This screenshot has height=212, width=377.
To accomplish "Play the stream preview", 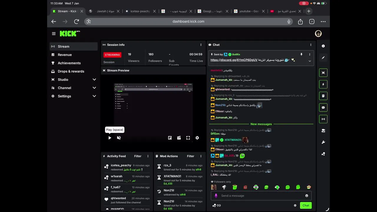I will (110, 138).
